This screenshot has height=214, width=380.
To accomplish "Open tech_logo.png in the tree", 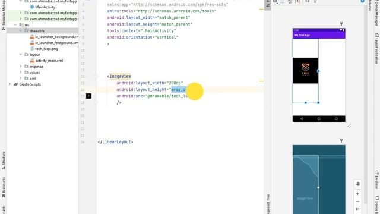I will [46, 49].
